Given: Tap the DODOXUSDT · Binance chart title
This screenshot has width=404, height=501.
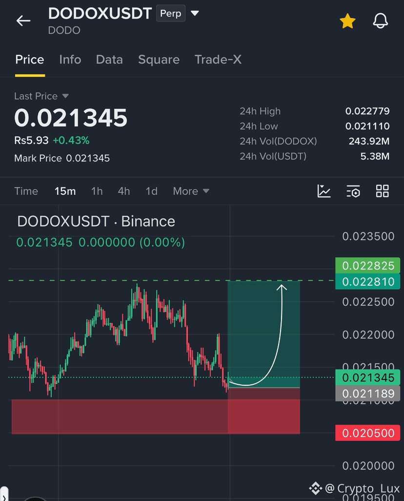Looking at the screenshot, I should tap(96, 221).
